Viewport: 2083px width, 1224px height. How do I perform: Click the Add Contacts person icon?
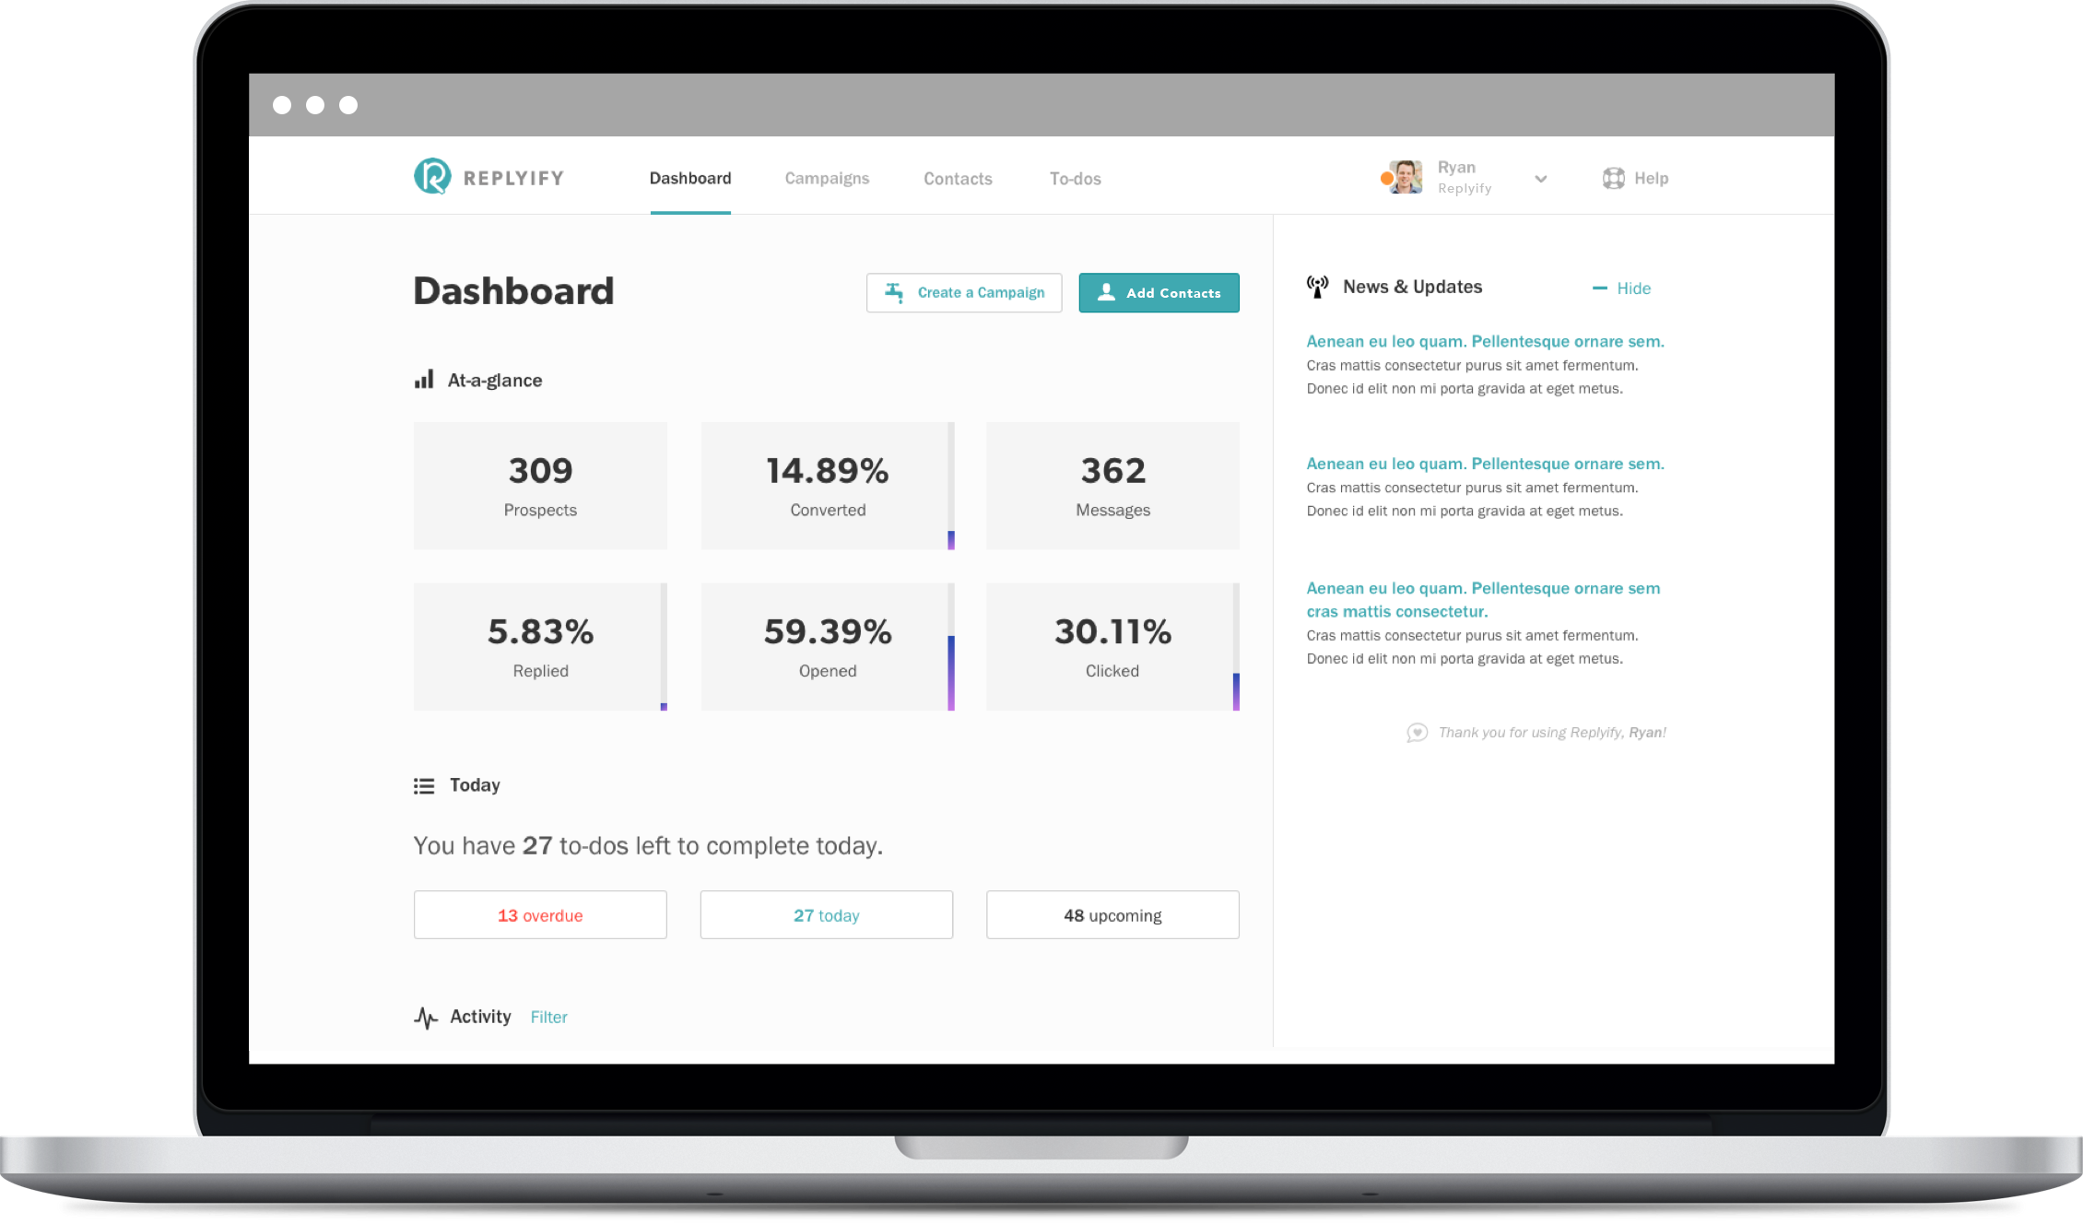pos(1107,293)
